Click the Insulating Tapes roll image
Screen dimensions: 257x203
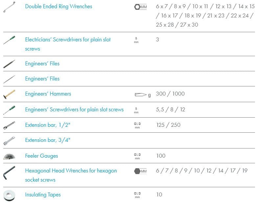tap(9, 195)
